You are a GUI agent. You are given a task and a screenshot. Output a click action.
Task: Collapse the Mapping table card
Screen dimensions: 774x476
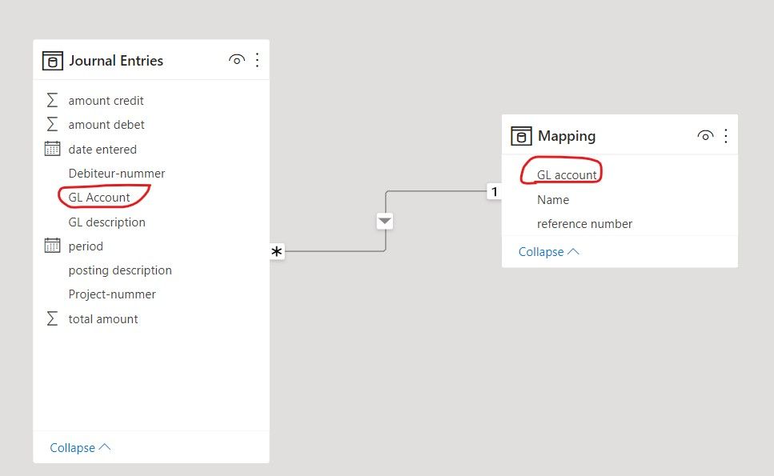click(x=549, y=251)
